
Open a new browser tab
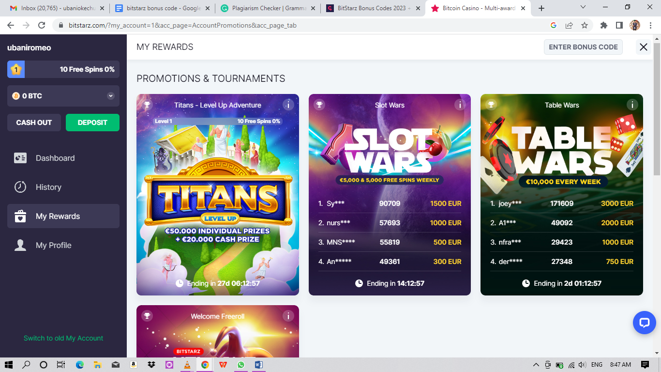pyautogui.click(x=541, y=8)
